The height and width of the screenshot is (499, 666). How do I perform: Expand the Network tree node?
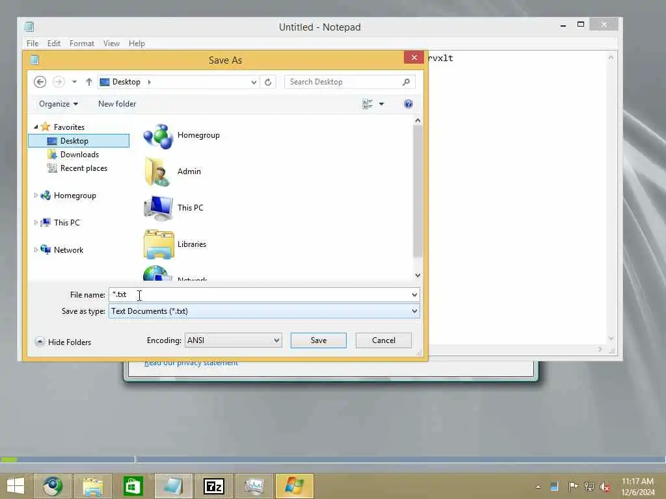36,250
